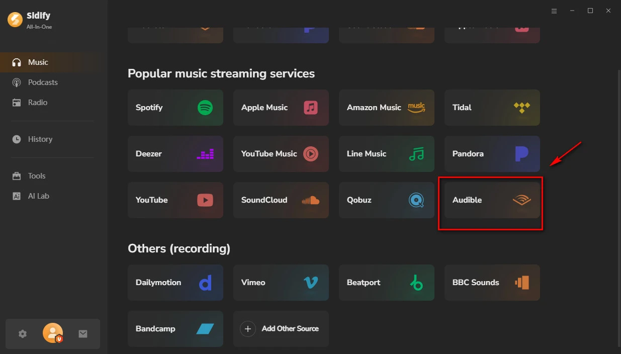This screenshot has height=354, width=621.
Task: Click the Deezer equalizer bars icon
Action: 205,154
